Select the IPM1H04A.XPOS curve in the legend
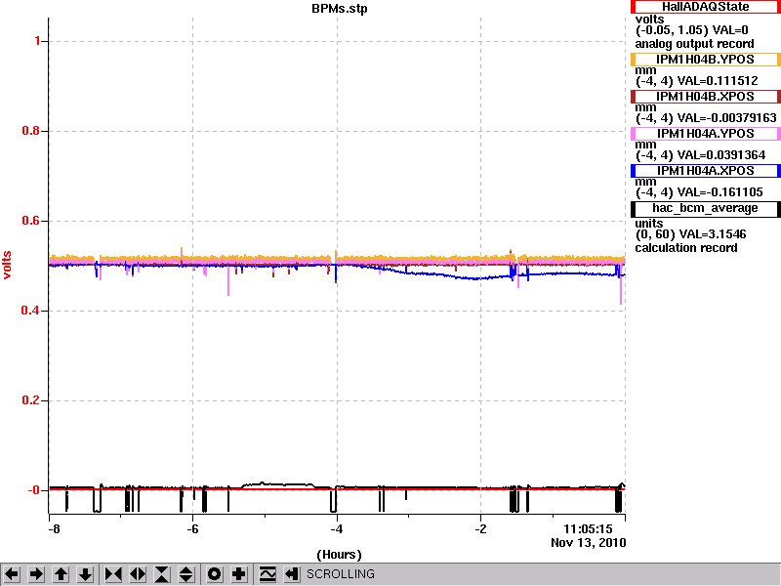This screenshot has width=781, height=586. point(705,171)
